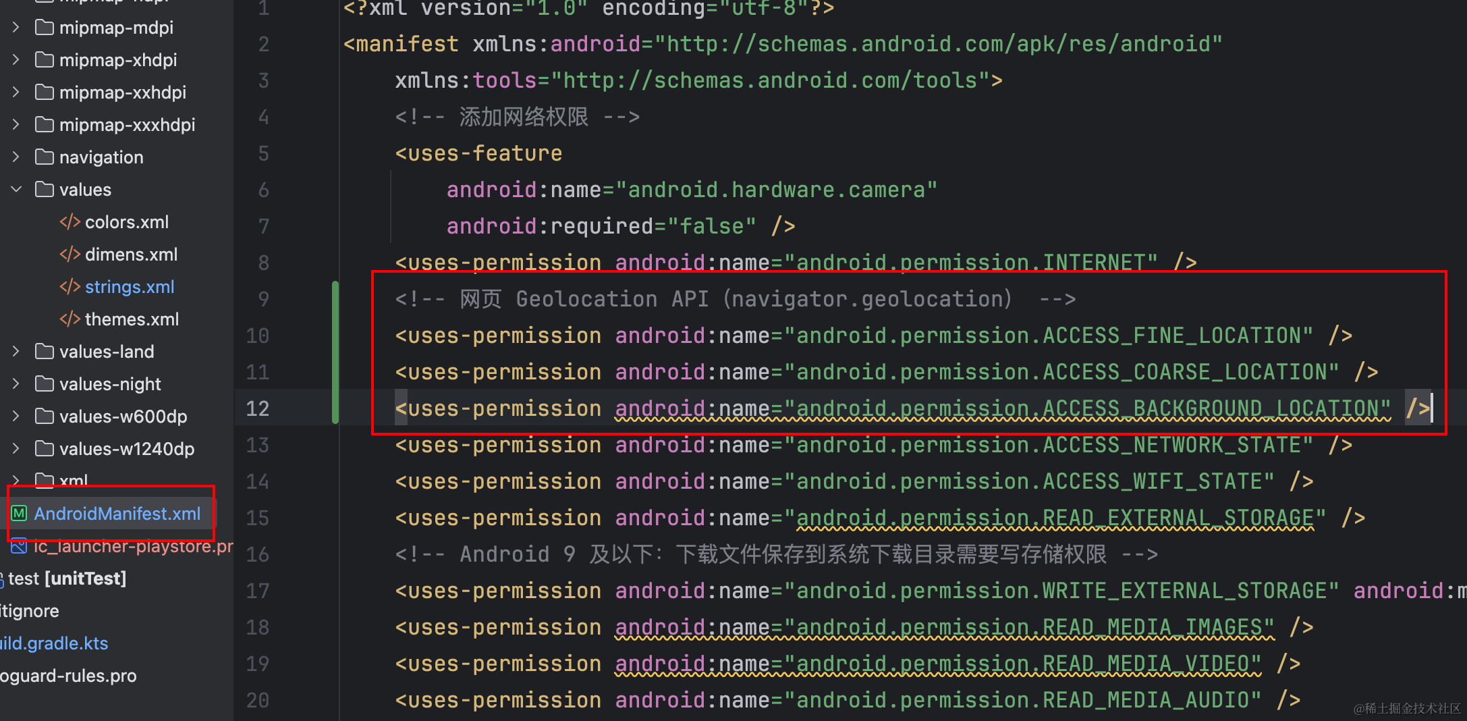Click the AndroidManifest.xml manifest icon
This screenshot has height=721, width=1467.
19,514
